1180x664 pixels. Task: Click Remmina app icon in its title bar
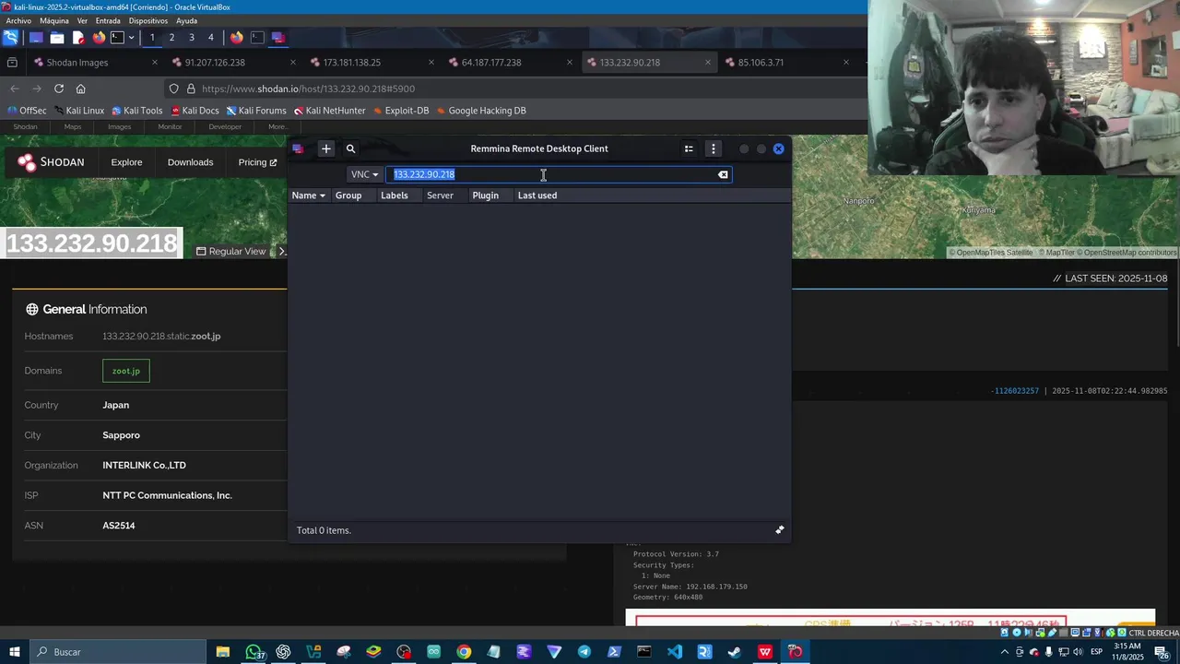click(298, 148)
